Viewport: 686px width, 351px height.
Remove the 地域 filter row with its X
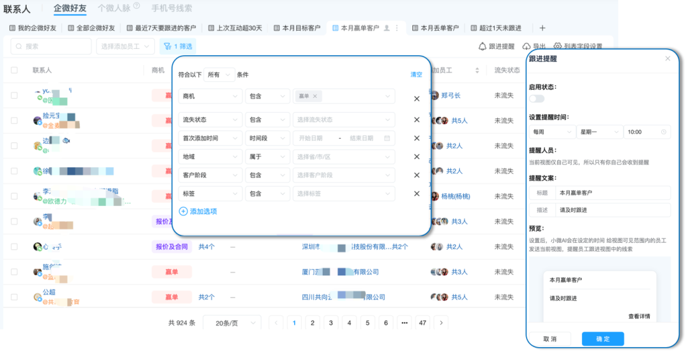tap(417, 156)
